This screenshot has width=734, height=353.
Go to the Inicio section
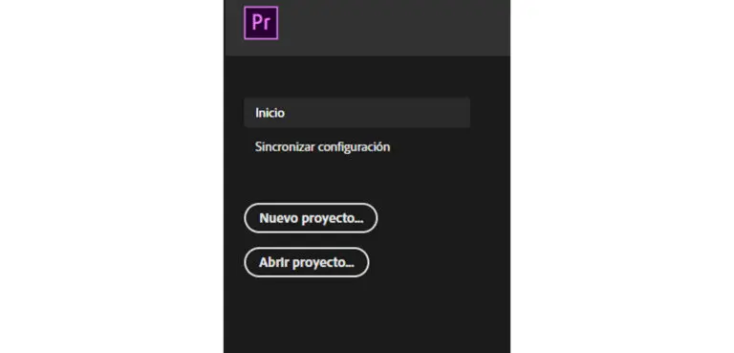coord(356,113)
